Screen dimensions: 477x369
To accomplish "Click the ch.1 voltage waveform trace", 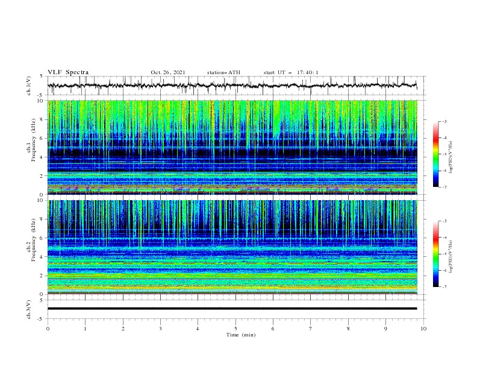I will [232, 86].
